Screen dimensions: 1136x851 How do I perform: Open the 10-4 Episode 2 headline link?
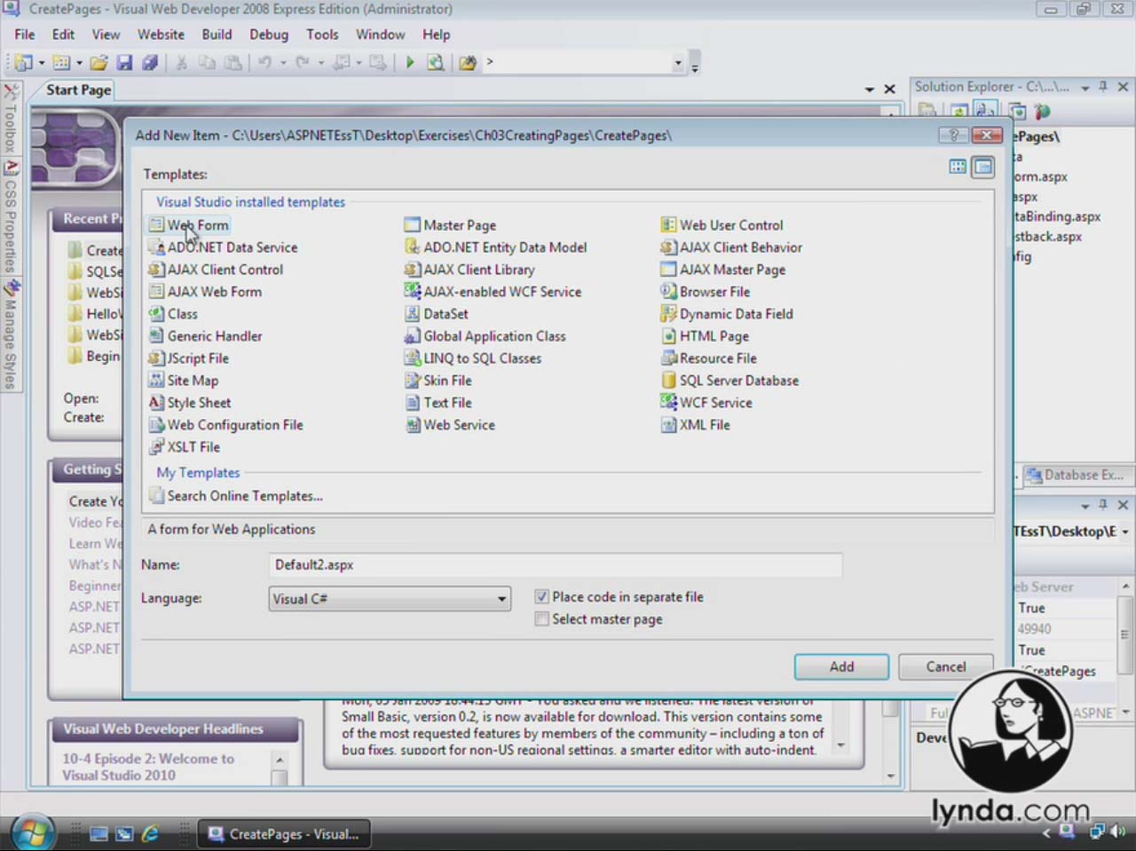click(x=148, y=767)
